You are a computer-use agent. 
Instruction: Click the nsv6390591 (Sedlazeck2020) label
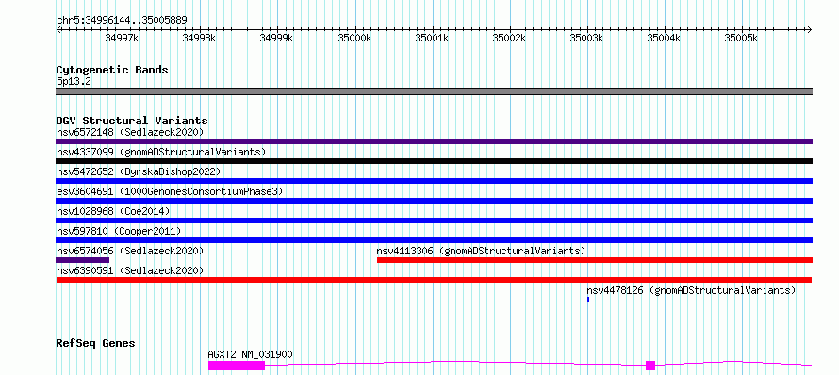point(130,270)
